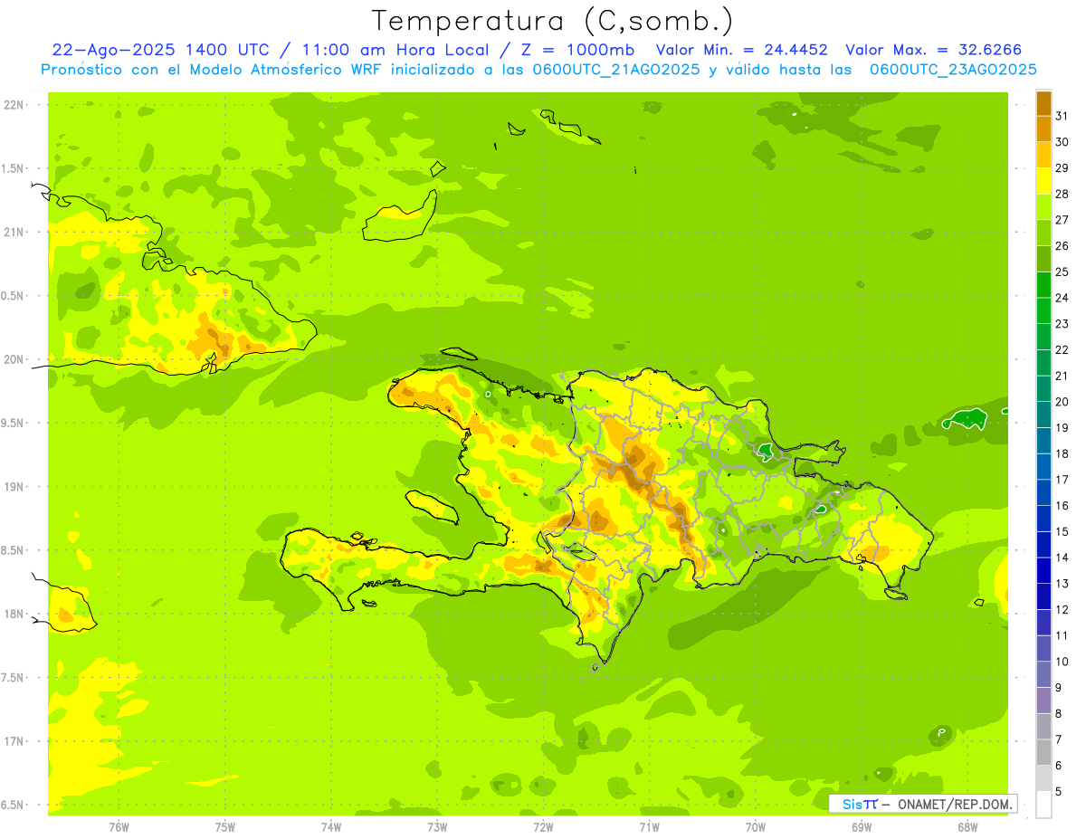1086x839 pixels.
Task: Select the '22-Ago-2025 1400 UTC' timestamp text
Action: pyautogui.click(x=160, y=50)
